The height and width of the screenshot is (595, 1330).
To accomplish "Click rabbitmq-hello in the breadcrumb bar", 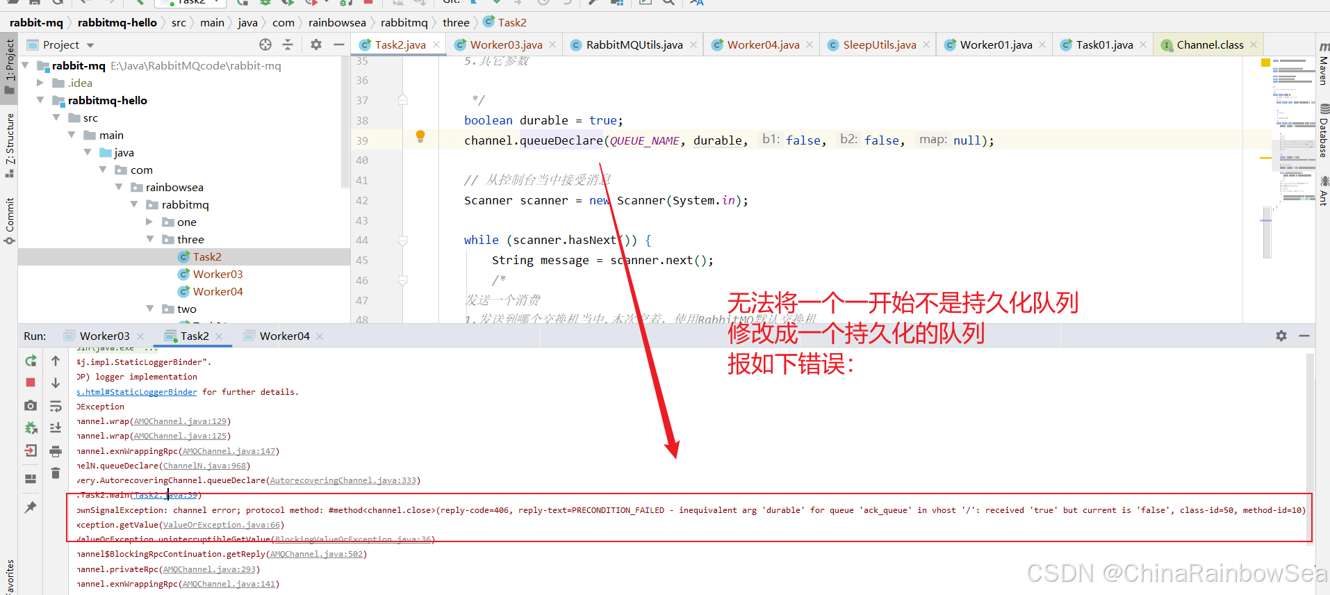I will click(117, 22).
